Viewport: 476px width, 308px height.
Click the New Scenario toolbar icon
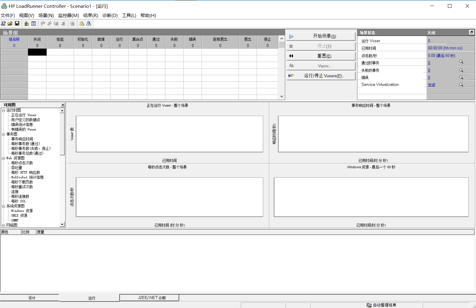(3, 24)
